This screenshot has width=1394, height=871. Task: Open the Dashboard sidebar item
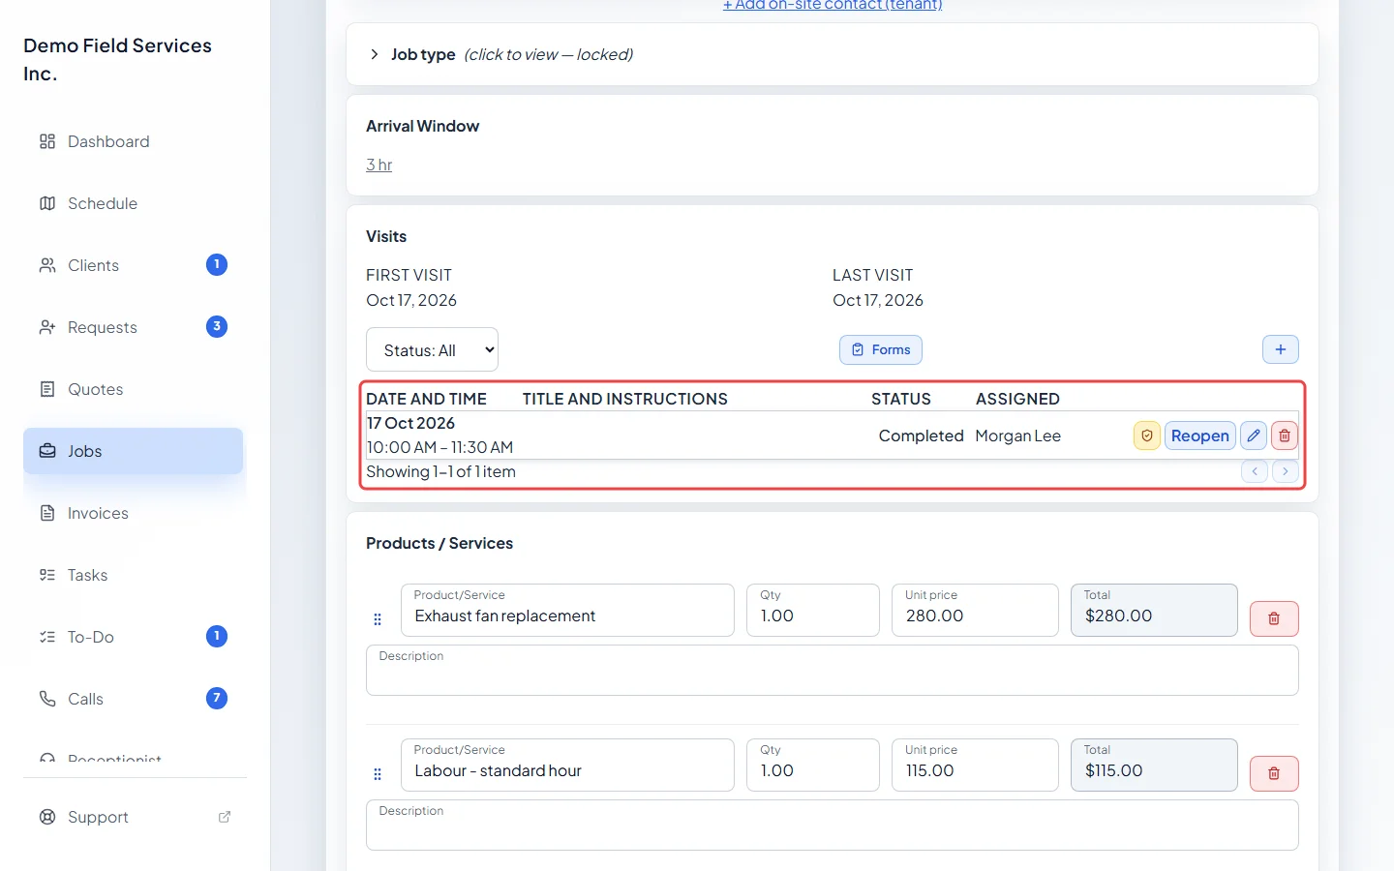pos(133,141)
